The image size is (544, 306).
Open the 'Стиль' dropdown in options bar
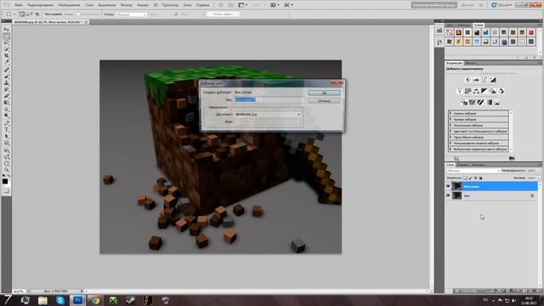[131, 14]
